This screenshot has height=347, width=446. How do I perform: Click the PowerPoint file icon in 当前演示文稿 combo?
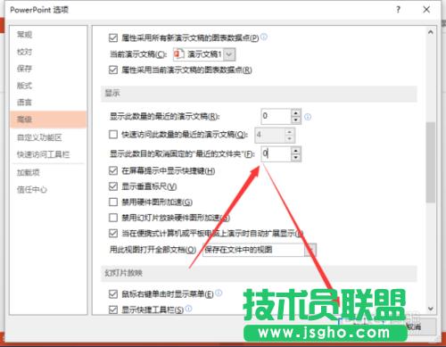click(x=179, y=54)
